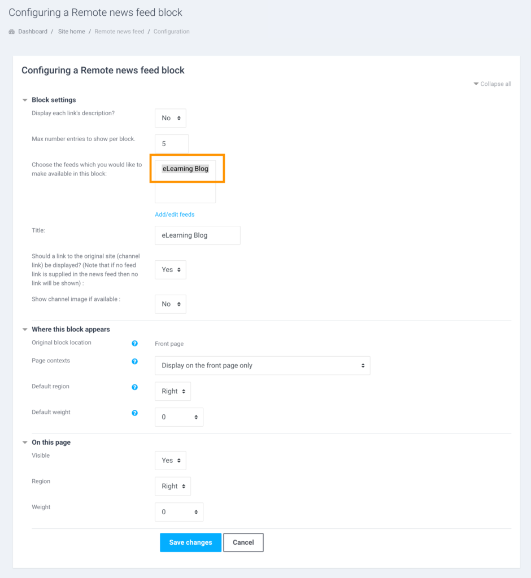The width and height of the screenshot is (531, 578).
Task: Click the home icon in the breadcrumb
Action: [x=11, y=31]
